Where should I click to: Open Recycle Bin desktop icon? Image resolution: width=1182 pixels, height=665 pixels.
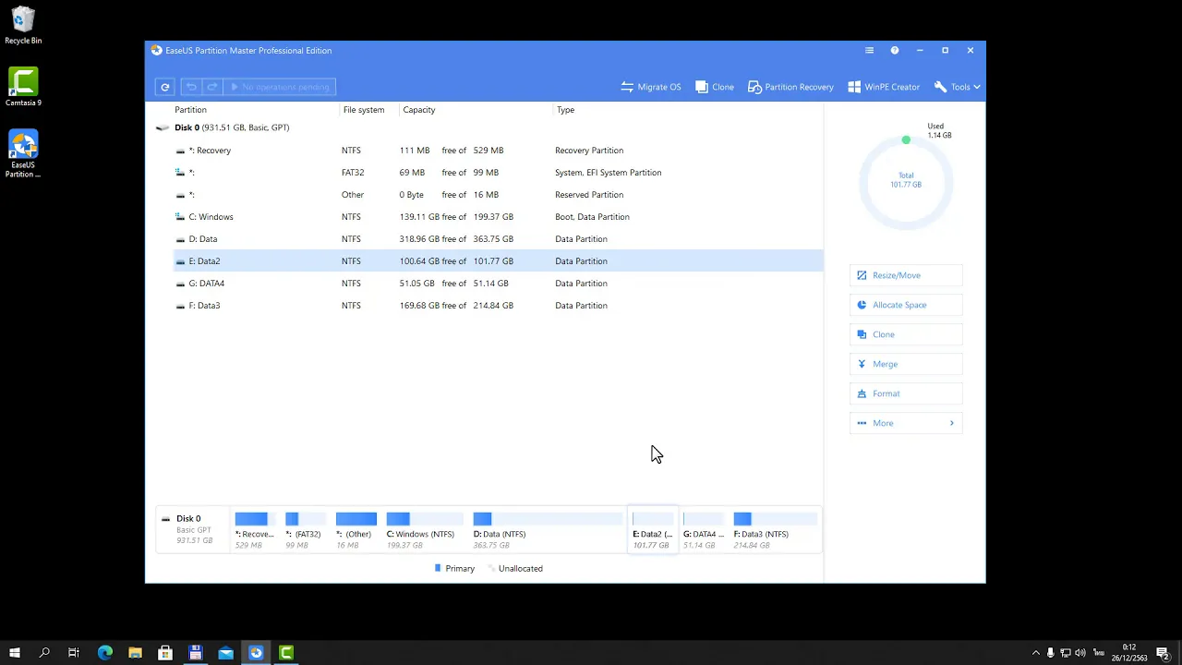[x=23, y=26]
